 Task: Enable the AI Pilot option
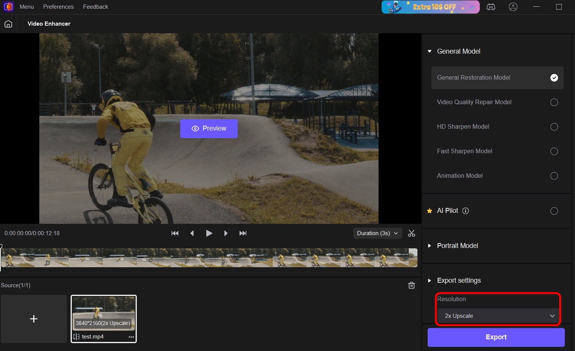click(554, 211)
